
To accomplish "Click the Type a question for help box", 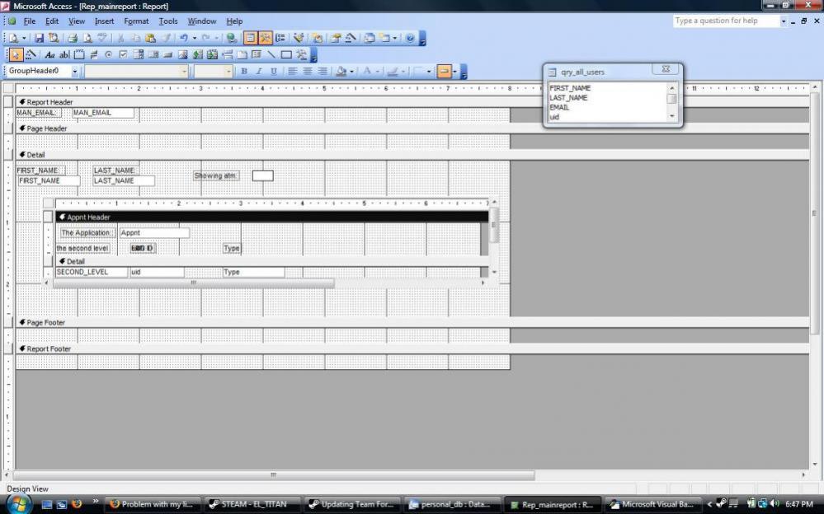I will click(725, 21).
